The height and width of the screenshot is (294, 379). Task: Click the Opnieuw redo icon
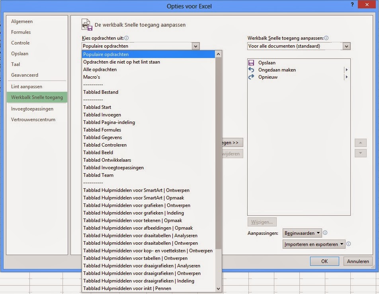[x=252, y=77]
